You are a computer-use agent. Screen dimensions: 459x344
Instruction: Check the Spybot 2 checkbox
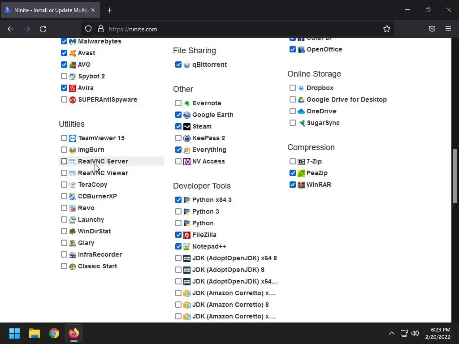click(x=64, y=76)
